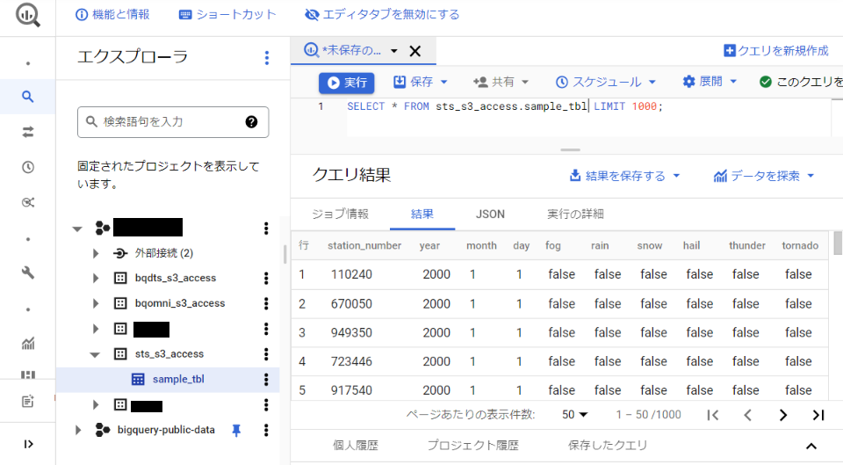The image size is (843, 465).
Task: Open scheduled queries clock icon in sidebar
Action: tap(27, 167)
